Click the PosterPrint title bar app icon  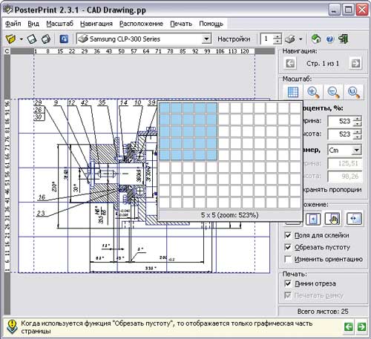[x=8, y=10]
